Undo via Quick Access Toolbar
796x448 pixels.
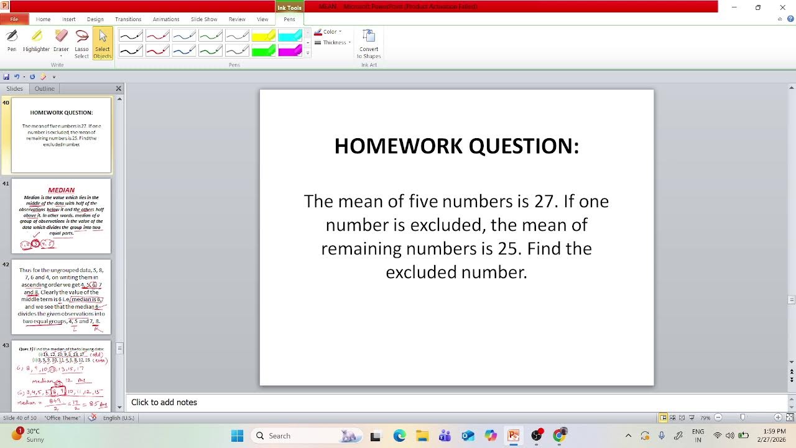17,77
